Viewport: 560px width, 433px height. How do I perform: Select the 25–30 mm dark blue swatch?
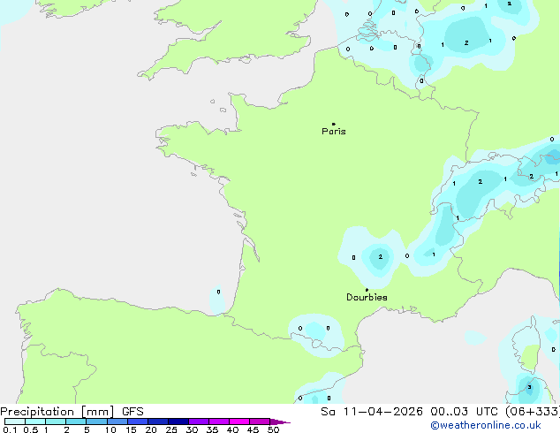(x=178, y=422)
